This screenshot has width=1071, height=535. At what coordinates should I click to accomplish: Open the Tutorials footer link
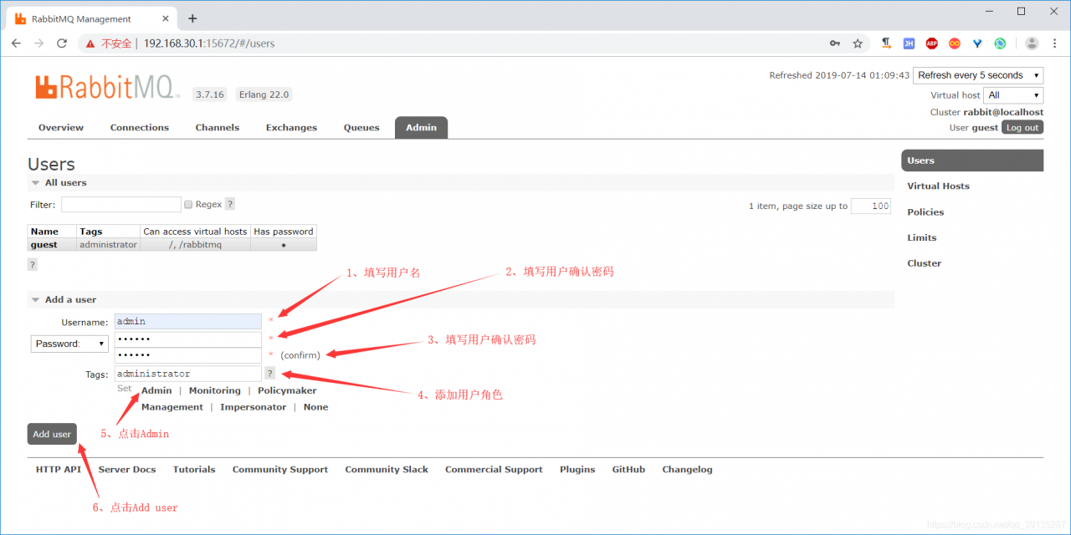coord(194,470)
